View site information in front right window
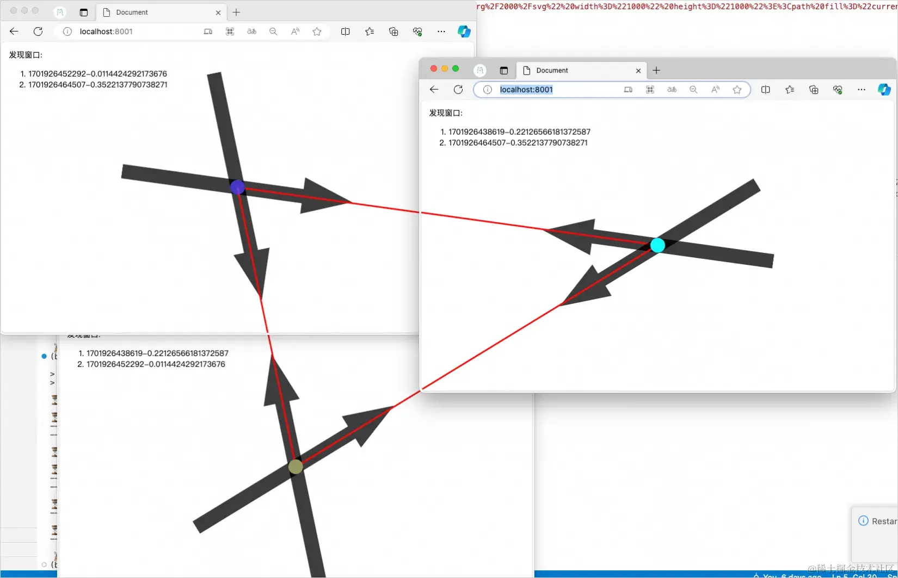This screenshot has height=578, width=898. [x=488, y=90]
